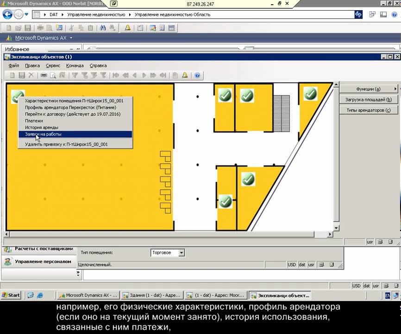Viewport: 401px width, 334px height.
Task: Click the Функции (a) button
Action: tap(369, 89)
